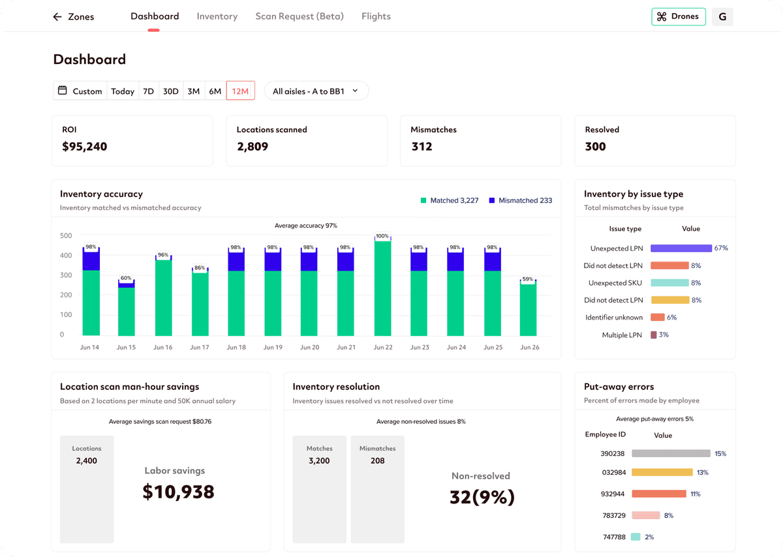The width and height of the screenshot is (783, 557).
Task: Click the back arrow next to Zones
Action: pyautogui.click(x=57, y=17)
